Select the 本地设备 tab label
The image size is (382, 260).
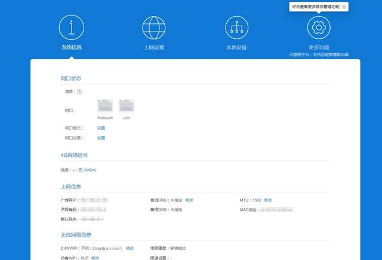(236, 47)
